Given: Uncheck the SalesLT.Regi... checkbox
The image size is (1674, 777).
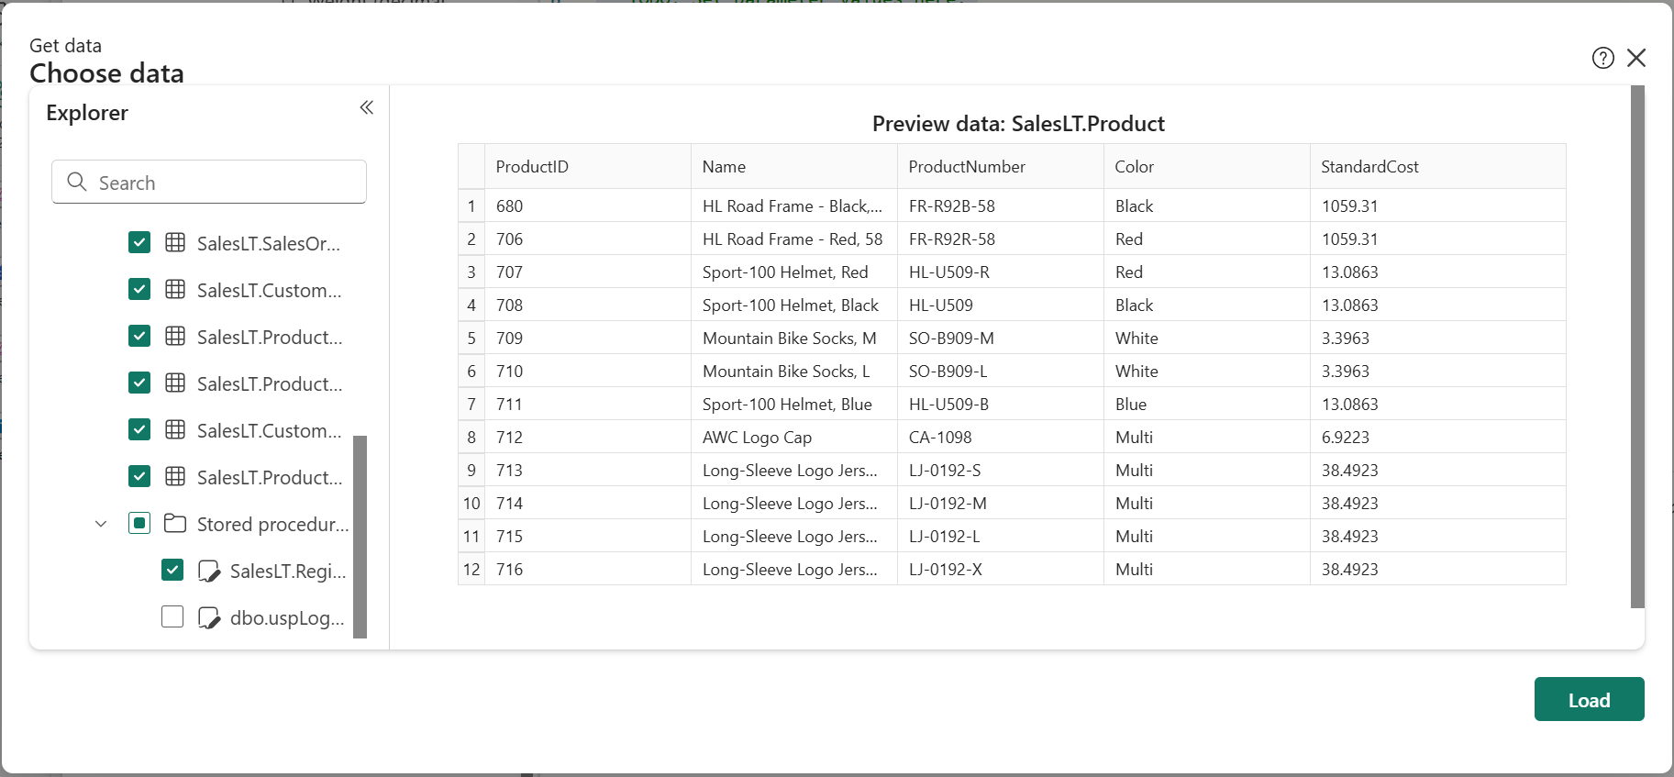Looking at the screenshot, I should 172,571.
